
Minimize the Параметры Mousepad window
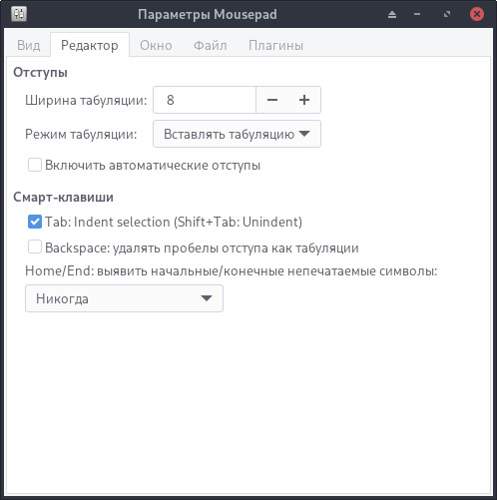point(417,14)
